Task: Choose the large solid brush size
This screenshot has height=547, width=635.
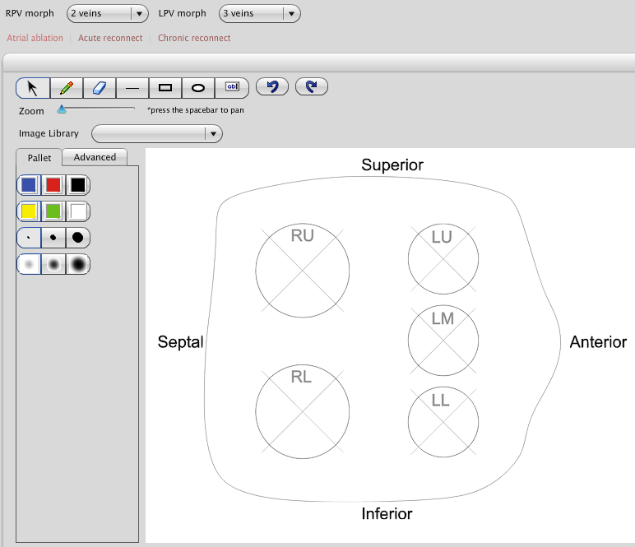Action: 78,238
